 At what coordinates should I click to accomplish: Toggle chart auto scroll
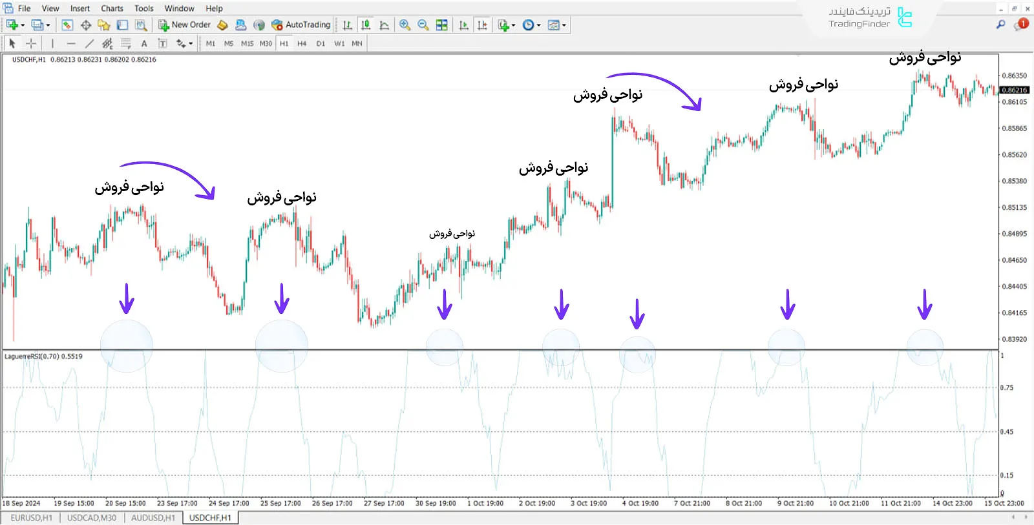tap(463, 25)
